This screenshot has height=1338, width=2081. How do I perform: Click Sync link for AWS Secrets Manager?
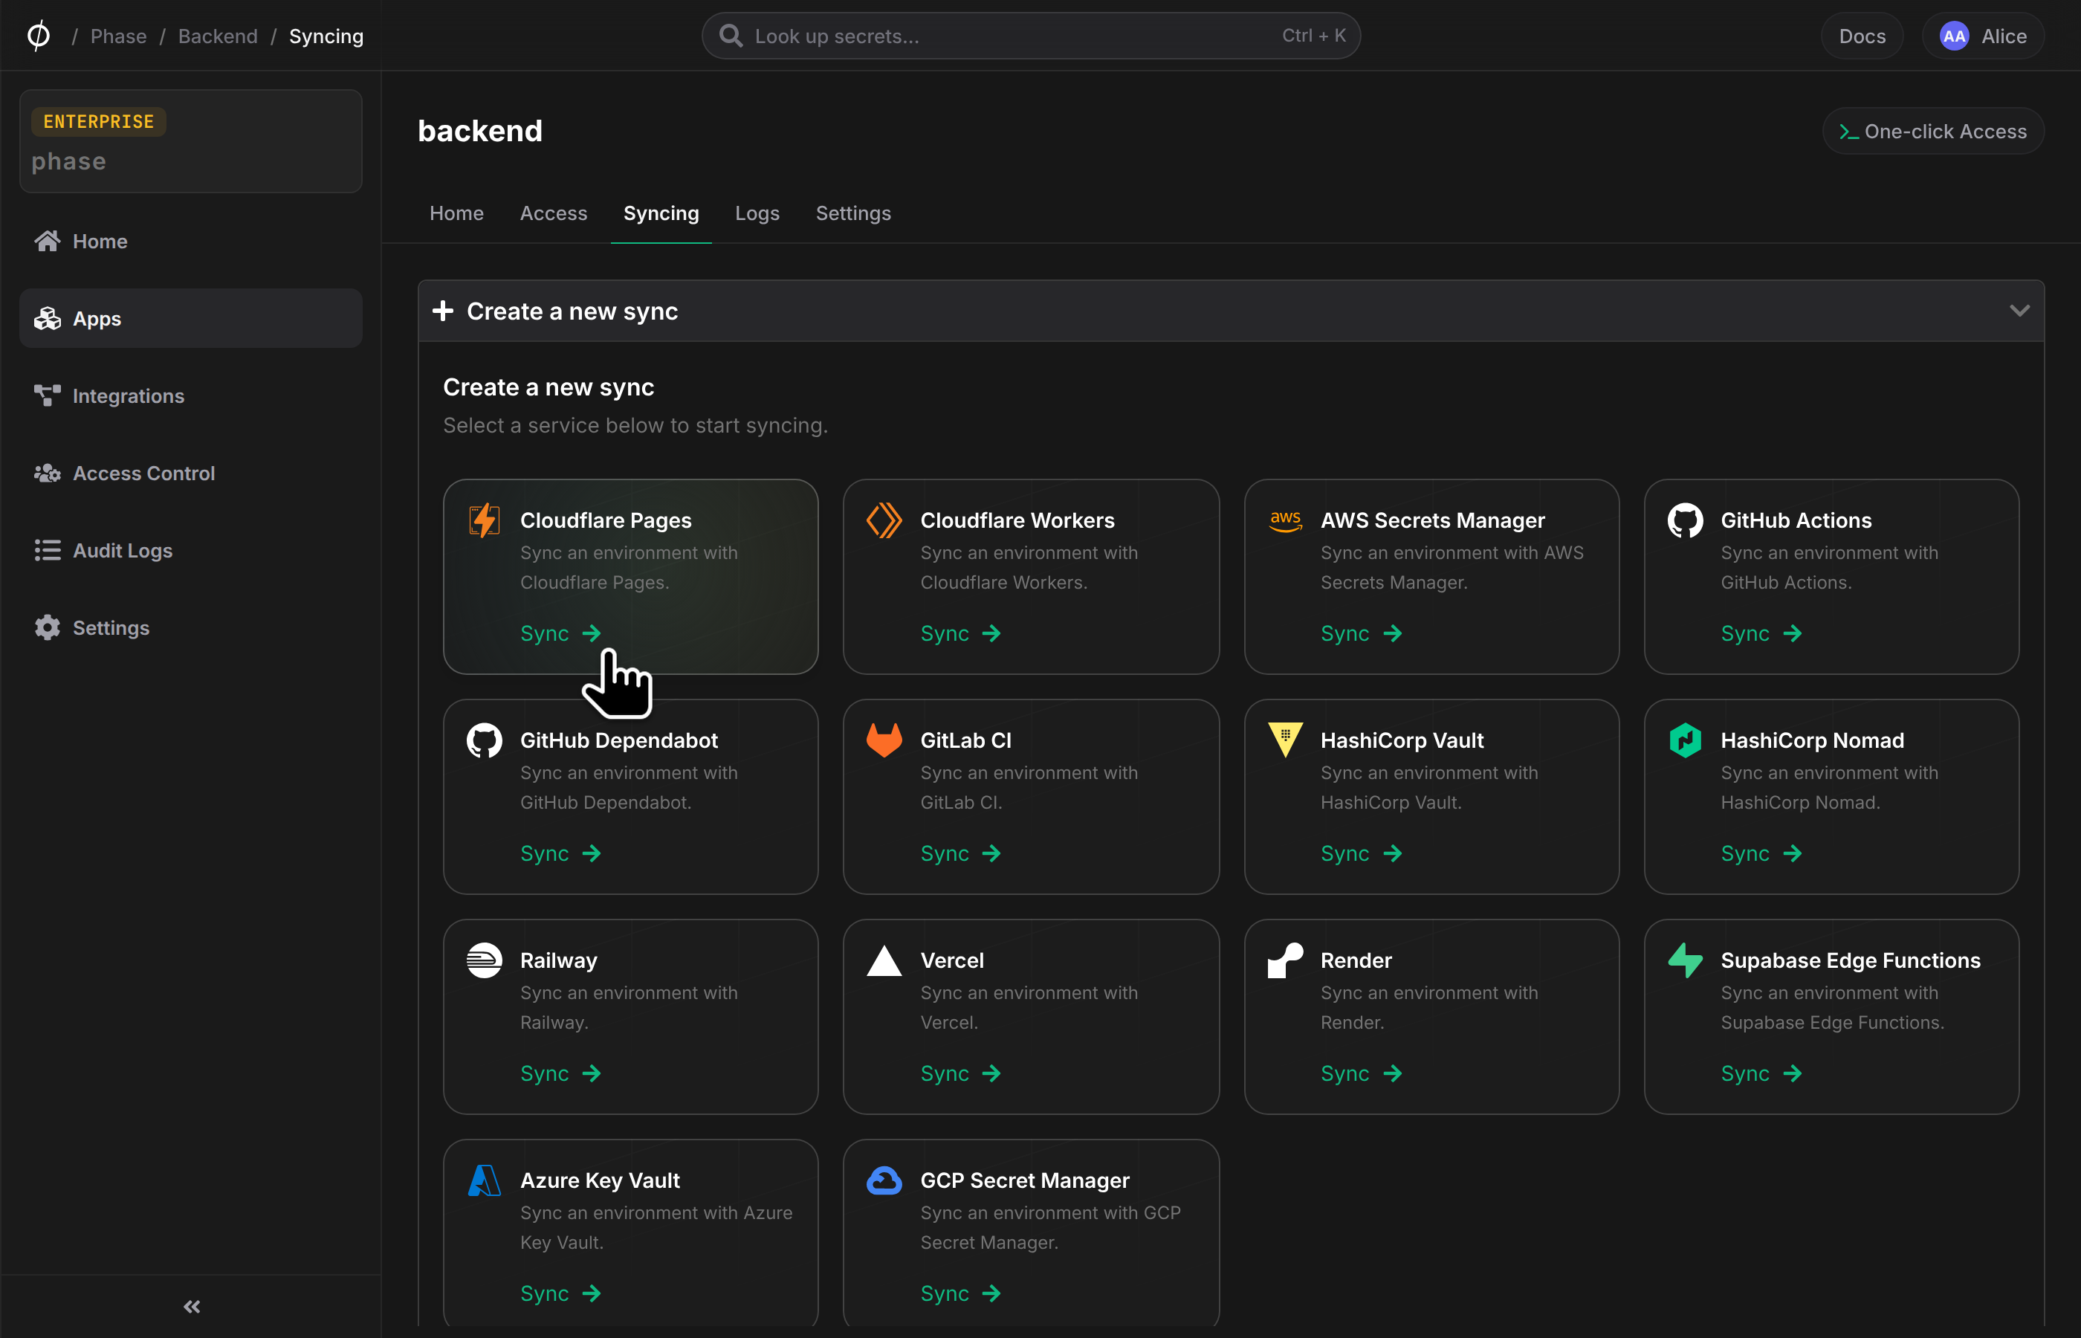coord(1361,633)
